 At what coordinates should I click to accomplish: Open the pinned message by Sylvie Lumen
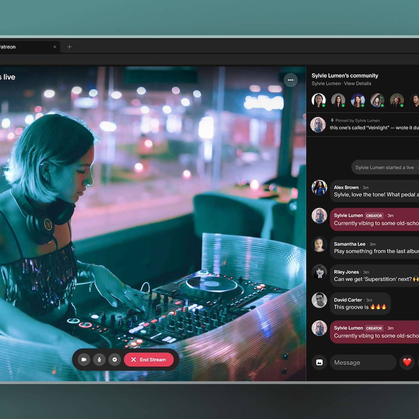pos(374,125)
